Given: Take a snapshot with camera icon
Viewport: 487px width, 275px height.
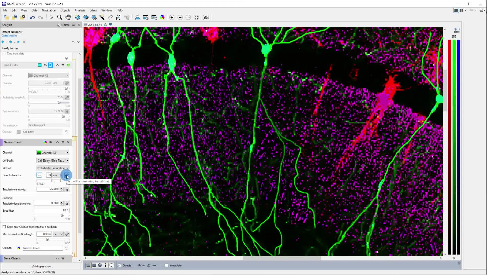Looking at the screenshot, I should pyautogui.click(x=206, y=17).
